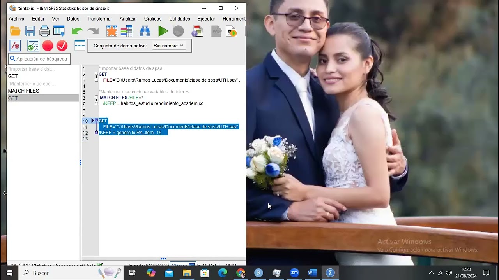Collapse the GET command on line 10
Image resolution: width=499 pixels, height=280 pixels.
(x=96, y=121)
